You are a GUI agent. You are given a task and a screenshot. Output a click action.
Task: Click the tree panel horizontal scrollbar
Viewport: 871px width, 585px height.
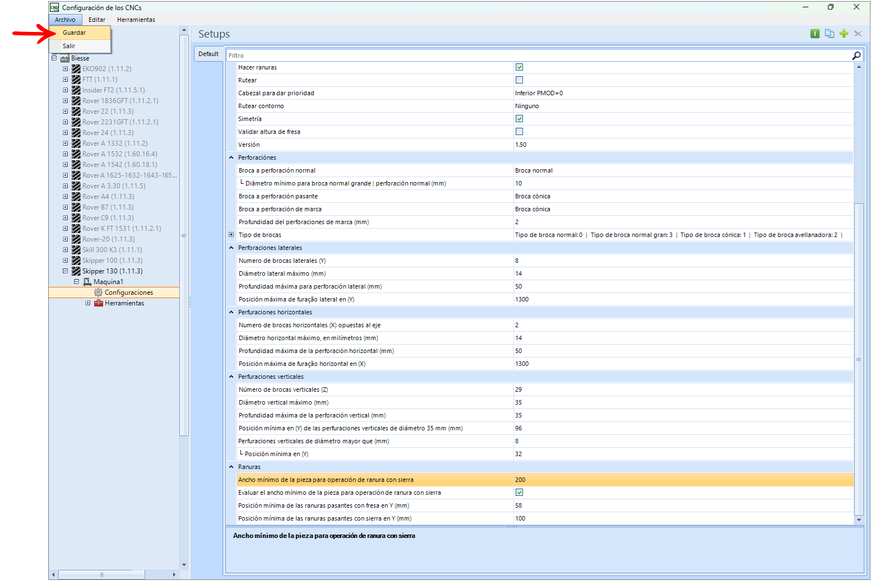(x=101, y=574)
